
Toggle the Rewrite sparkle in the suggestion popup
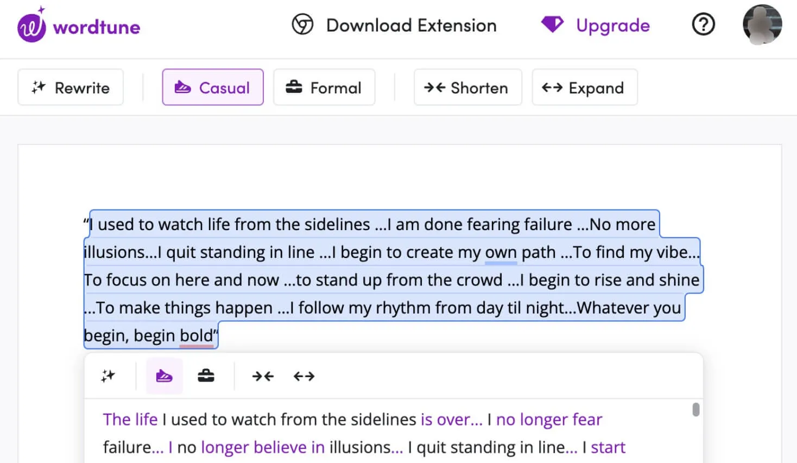point(107,375)
